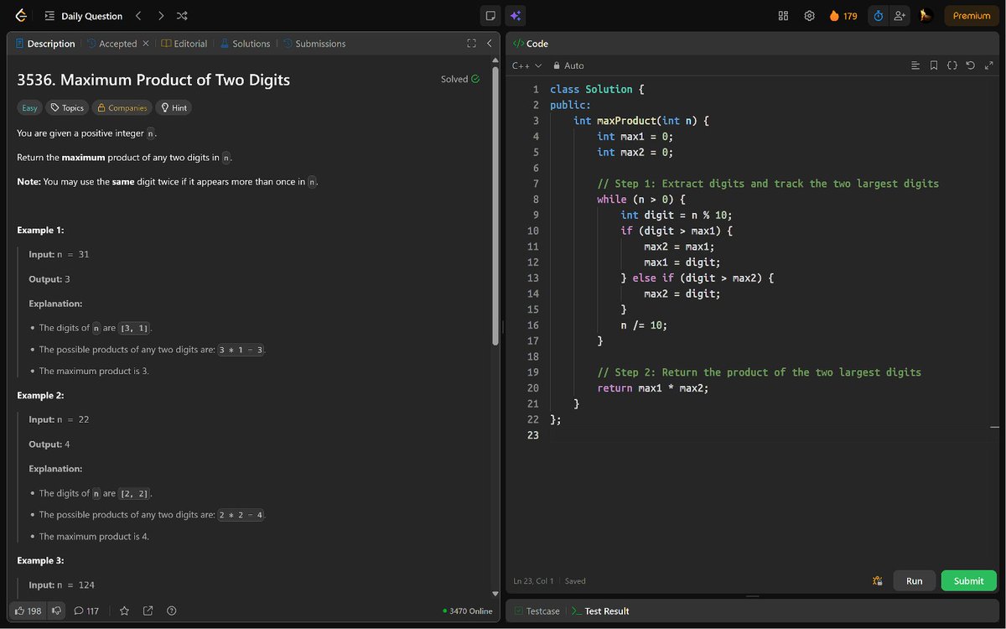
Task: Expand the Companies tag
Action: click(122, 107)
